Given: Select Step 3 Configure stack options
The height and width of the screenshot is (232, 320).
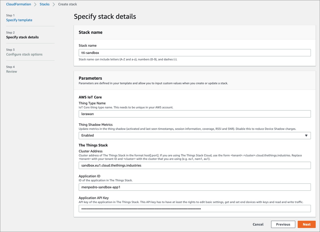Looking at the screenshot, I should click(x=24, y=54).
